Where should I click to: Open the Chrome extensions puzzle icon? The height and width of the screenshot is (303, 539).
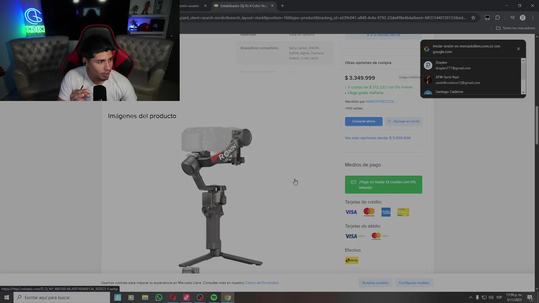[x=498, y=18]
